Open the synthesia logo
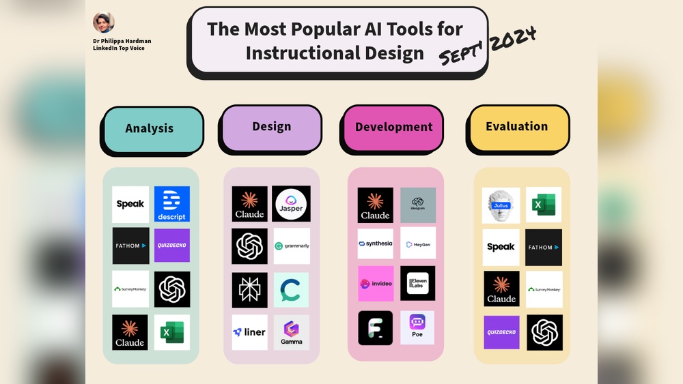683x384 pixels. pyautogui.click(x=376, y=243)
